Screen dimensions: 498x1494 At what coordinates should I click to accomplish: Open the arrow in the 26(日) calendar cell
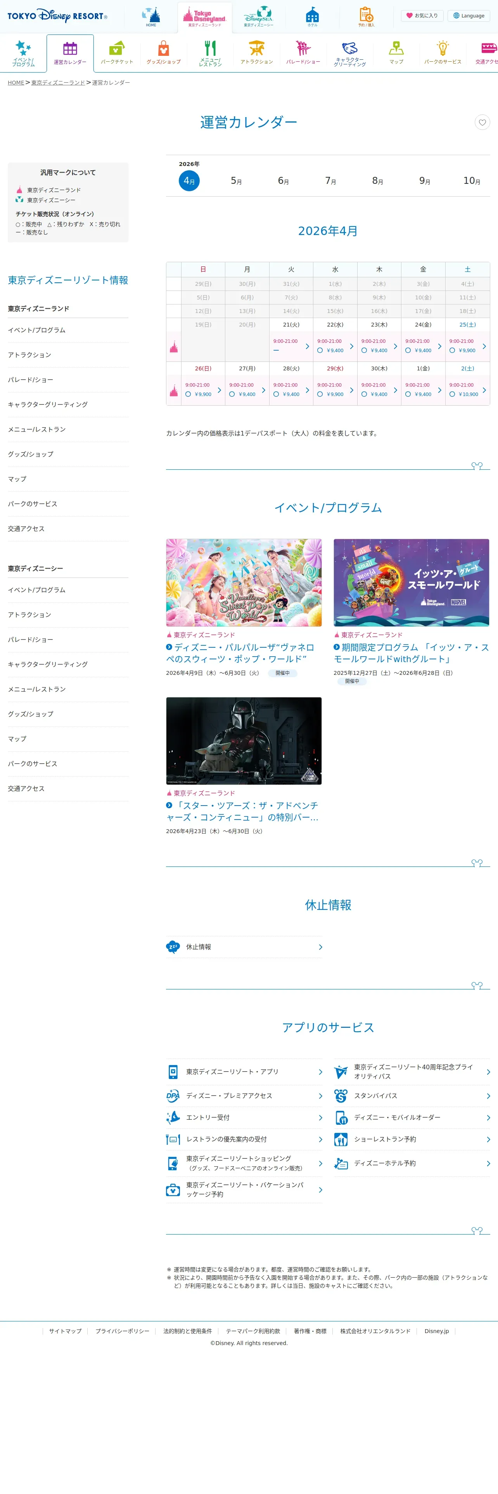(219, 390)
